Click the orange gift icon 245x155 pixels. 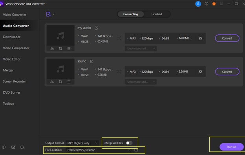click(x=214, y=4)
